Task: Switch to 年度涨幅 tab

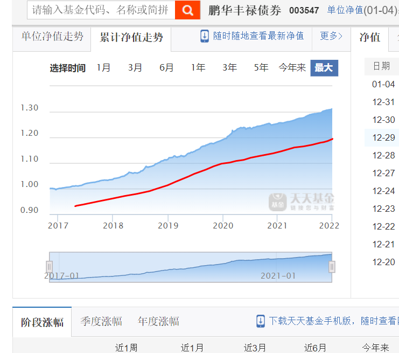Action: [x=158, y=321]
